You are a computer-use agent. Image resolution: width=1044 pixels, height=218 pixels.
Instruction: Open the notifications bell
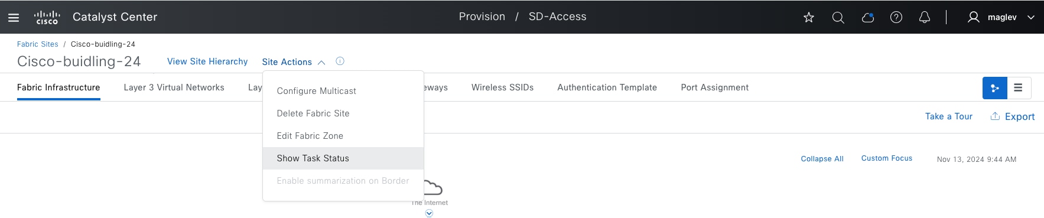point(925,18)
